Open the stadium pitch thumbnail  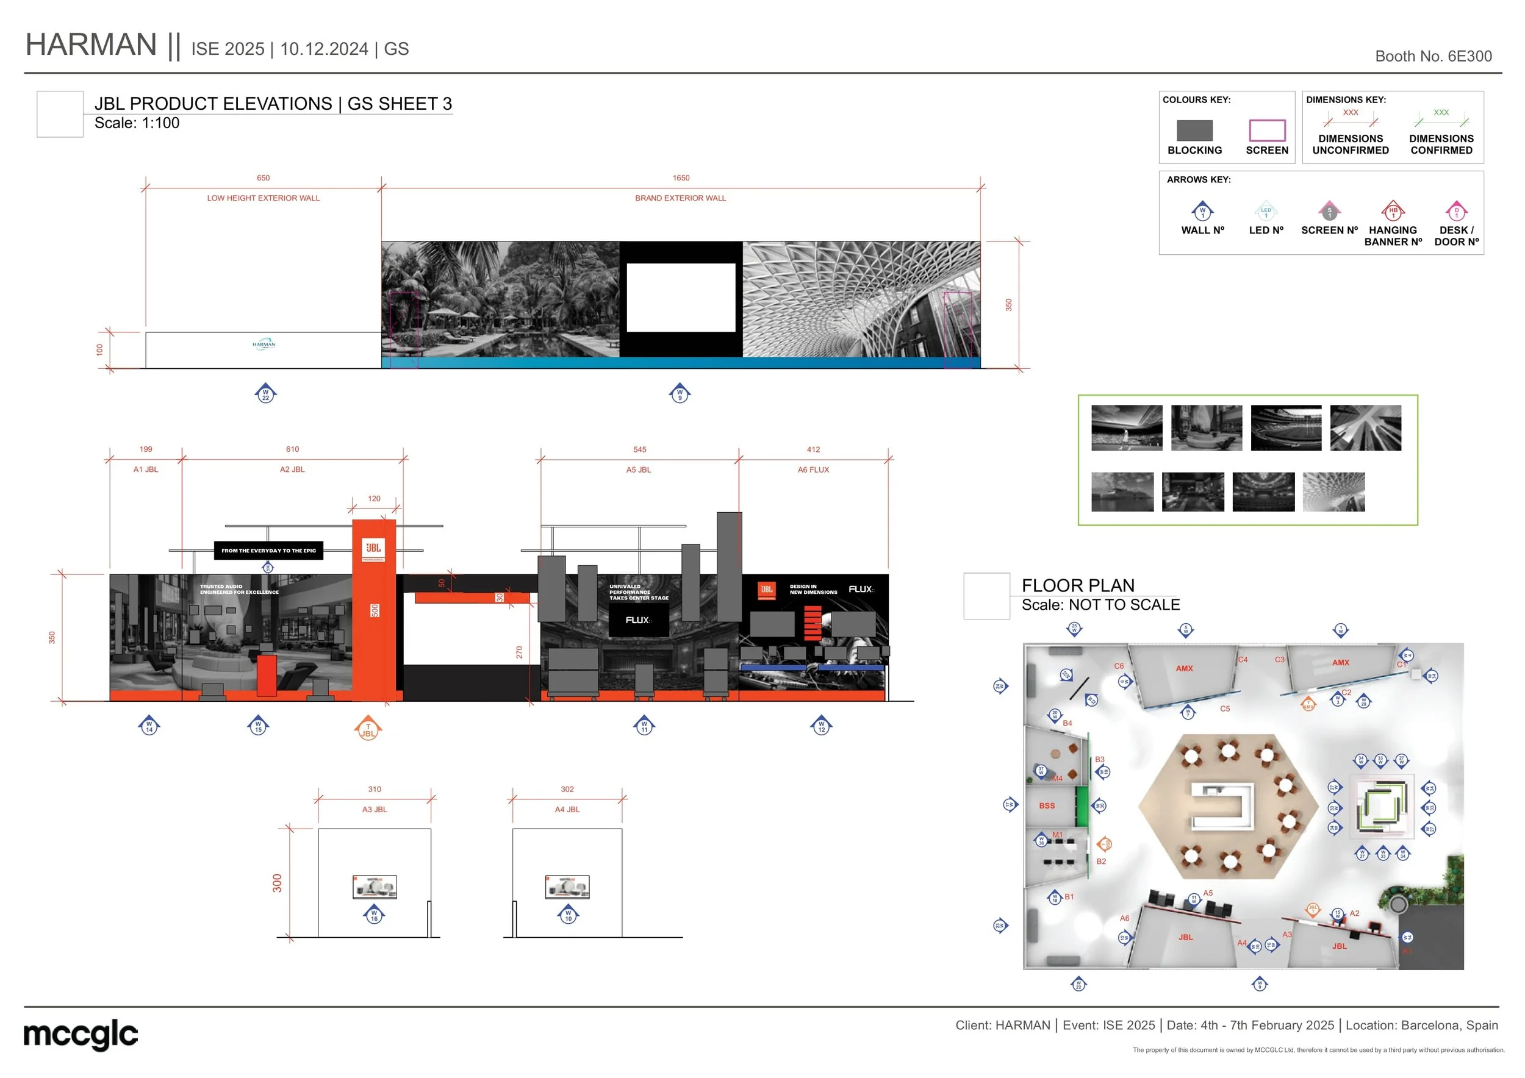(1286, 428)
